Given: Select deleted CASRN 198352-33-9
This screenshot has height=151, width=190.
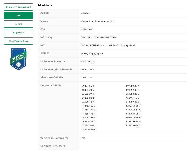Looking at the screenshot, I should [x=133, y=90].
